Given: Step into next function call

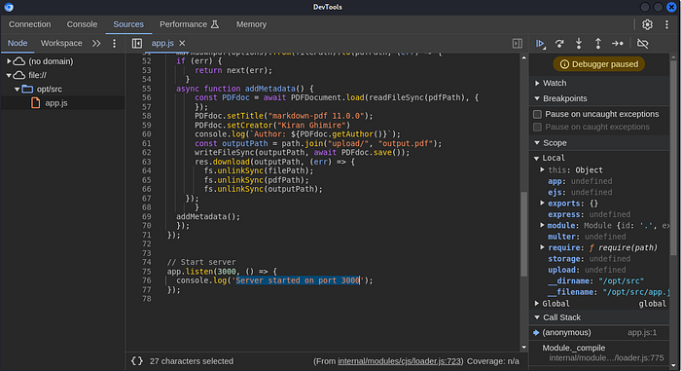Looking at the screenshot, I should click(x=579, y=44).
